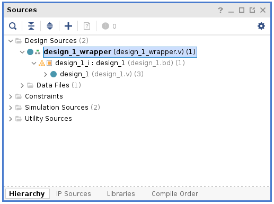Click the Simulation Sources folder icon

(19, 108)
